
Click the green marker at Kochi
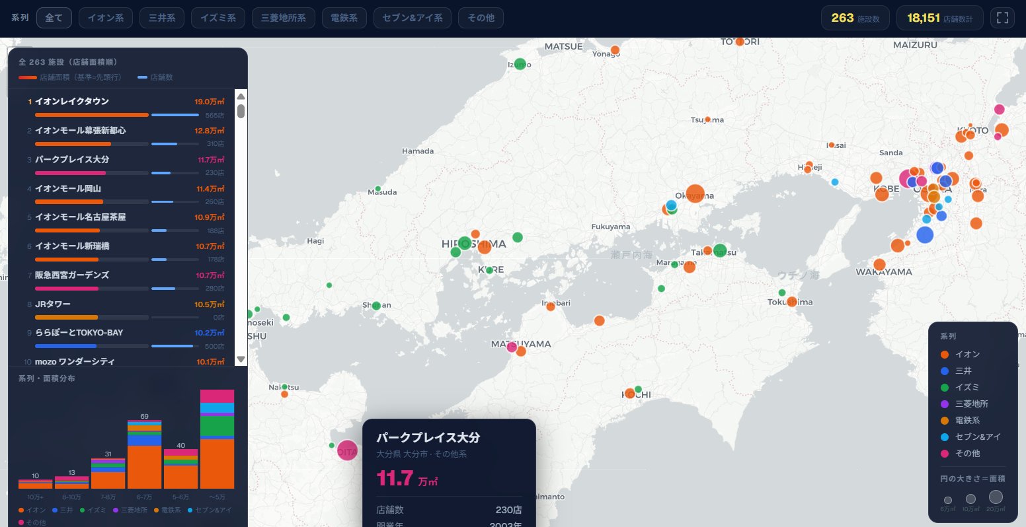tap(638, 390)
